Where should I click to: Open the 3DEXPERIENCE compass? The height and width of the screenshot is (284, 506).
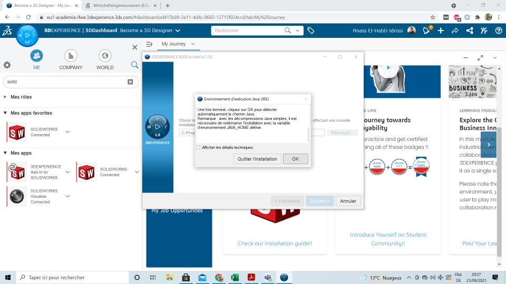27,35
